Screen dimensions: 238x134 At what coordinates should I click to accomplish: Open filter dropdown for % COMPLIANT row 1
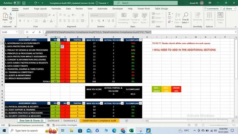(141, 40)
